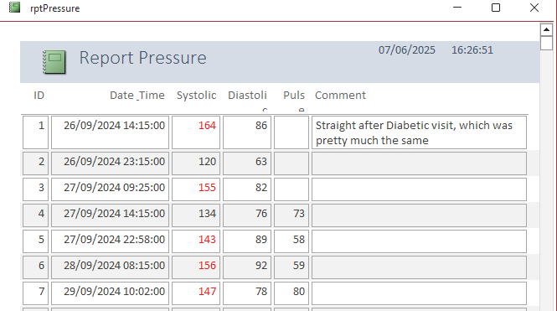
Task: Click the Systolic column header
Action: coord(197,96)
